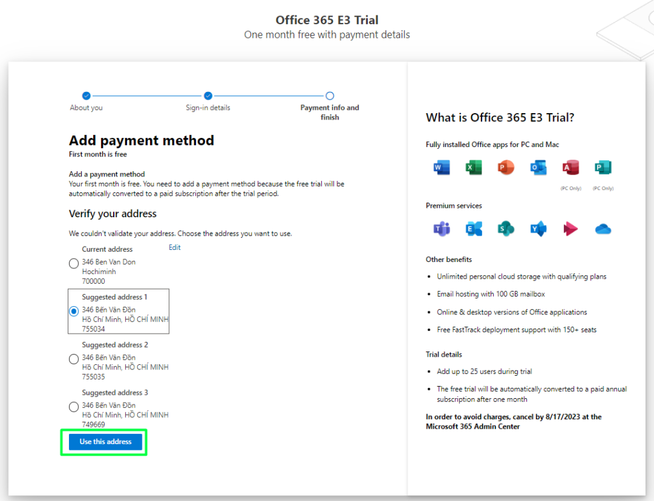Click the PowerPoint app icon
654x501 pixels.
[x=506, y=168]
